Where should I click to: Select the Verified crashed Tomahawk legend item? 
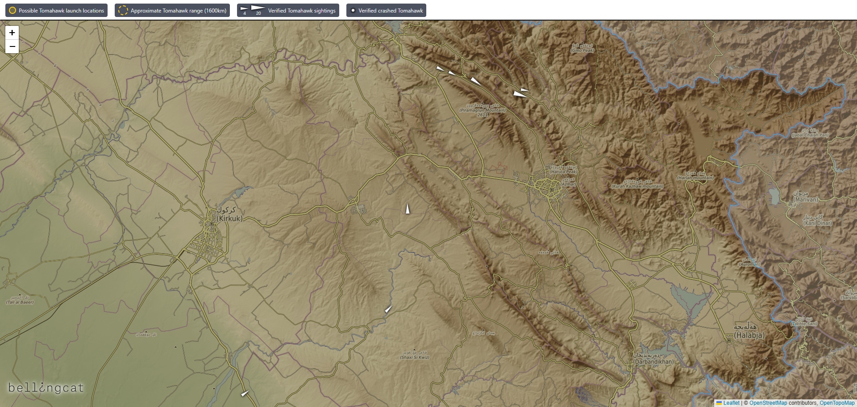point(386,10)
